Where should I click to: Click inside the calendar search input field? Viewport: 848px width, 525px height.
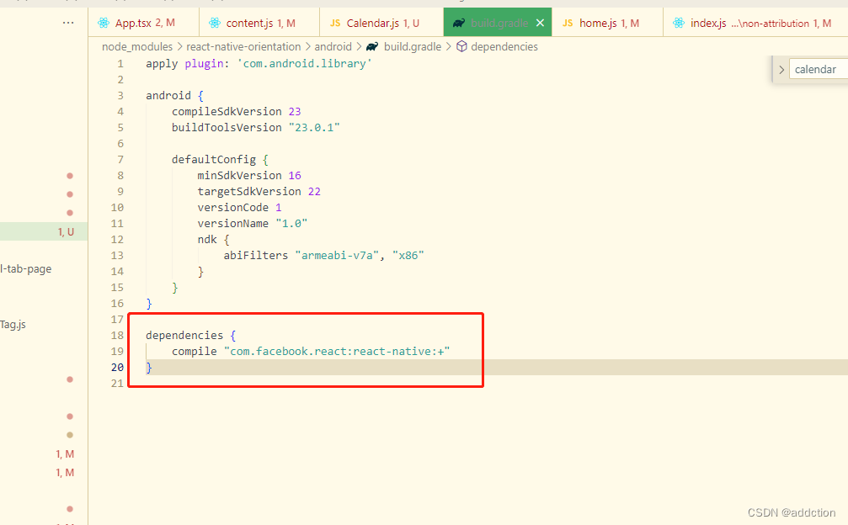821,69
